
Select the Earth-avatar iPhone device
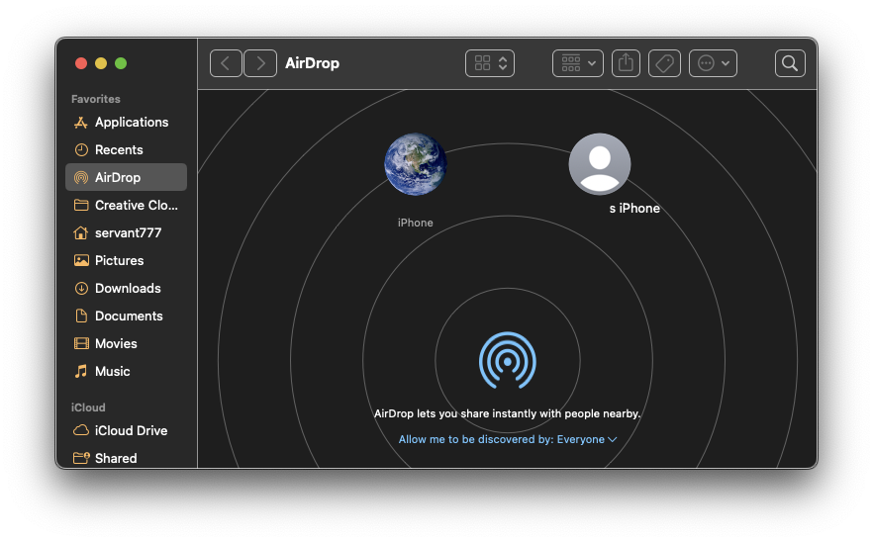(x=416, y=165)
